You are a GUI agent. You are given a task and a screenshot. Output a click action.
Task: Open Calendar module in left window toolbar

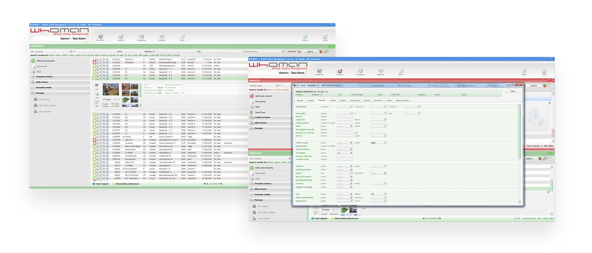click(162, 37)
